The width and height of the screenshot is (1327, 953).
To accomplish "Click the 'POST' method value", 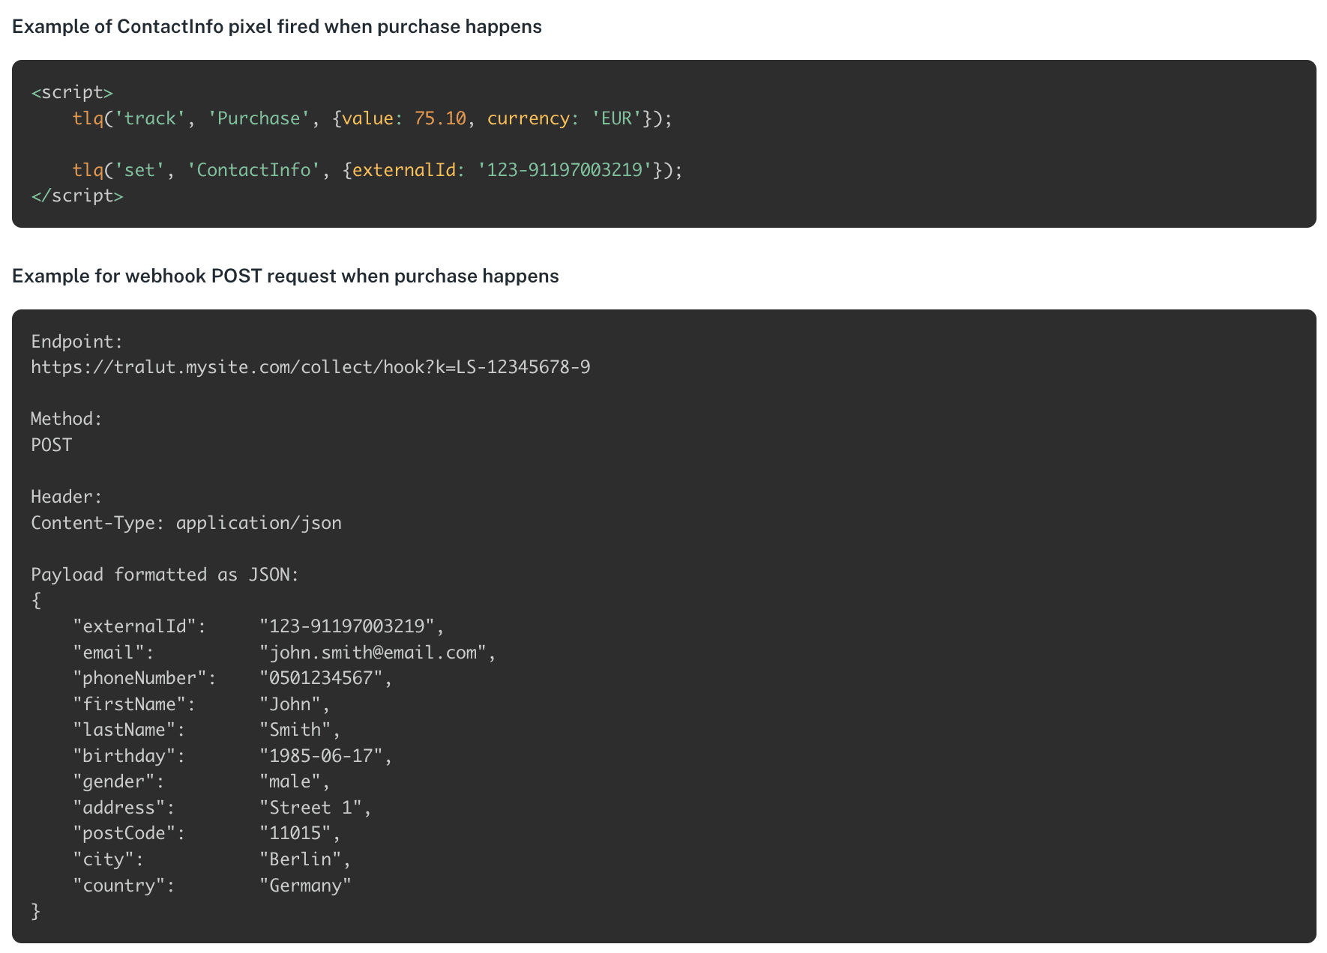I will click(52, 445).
